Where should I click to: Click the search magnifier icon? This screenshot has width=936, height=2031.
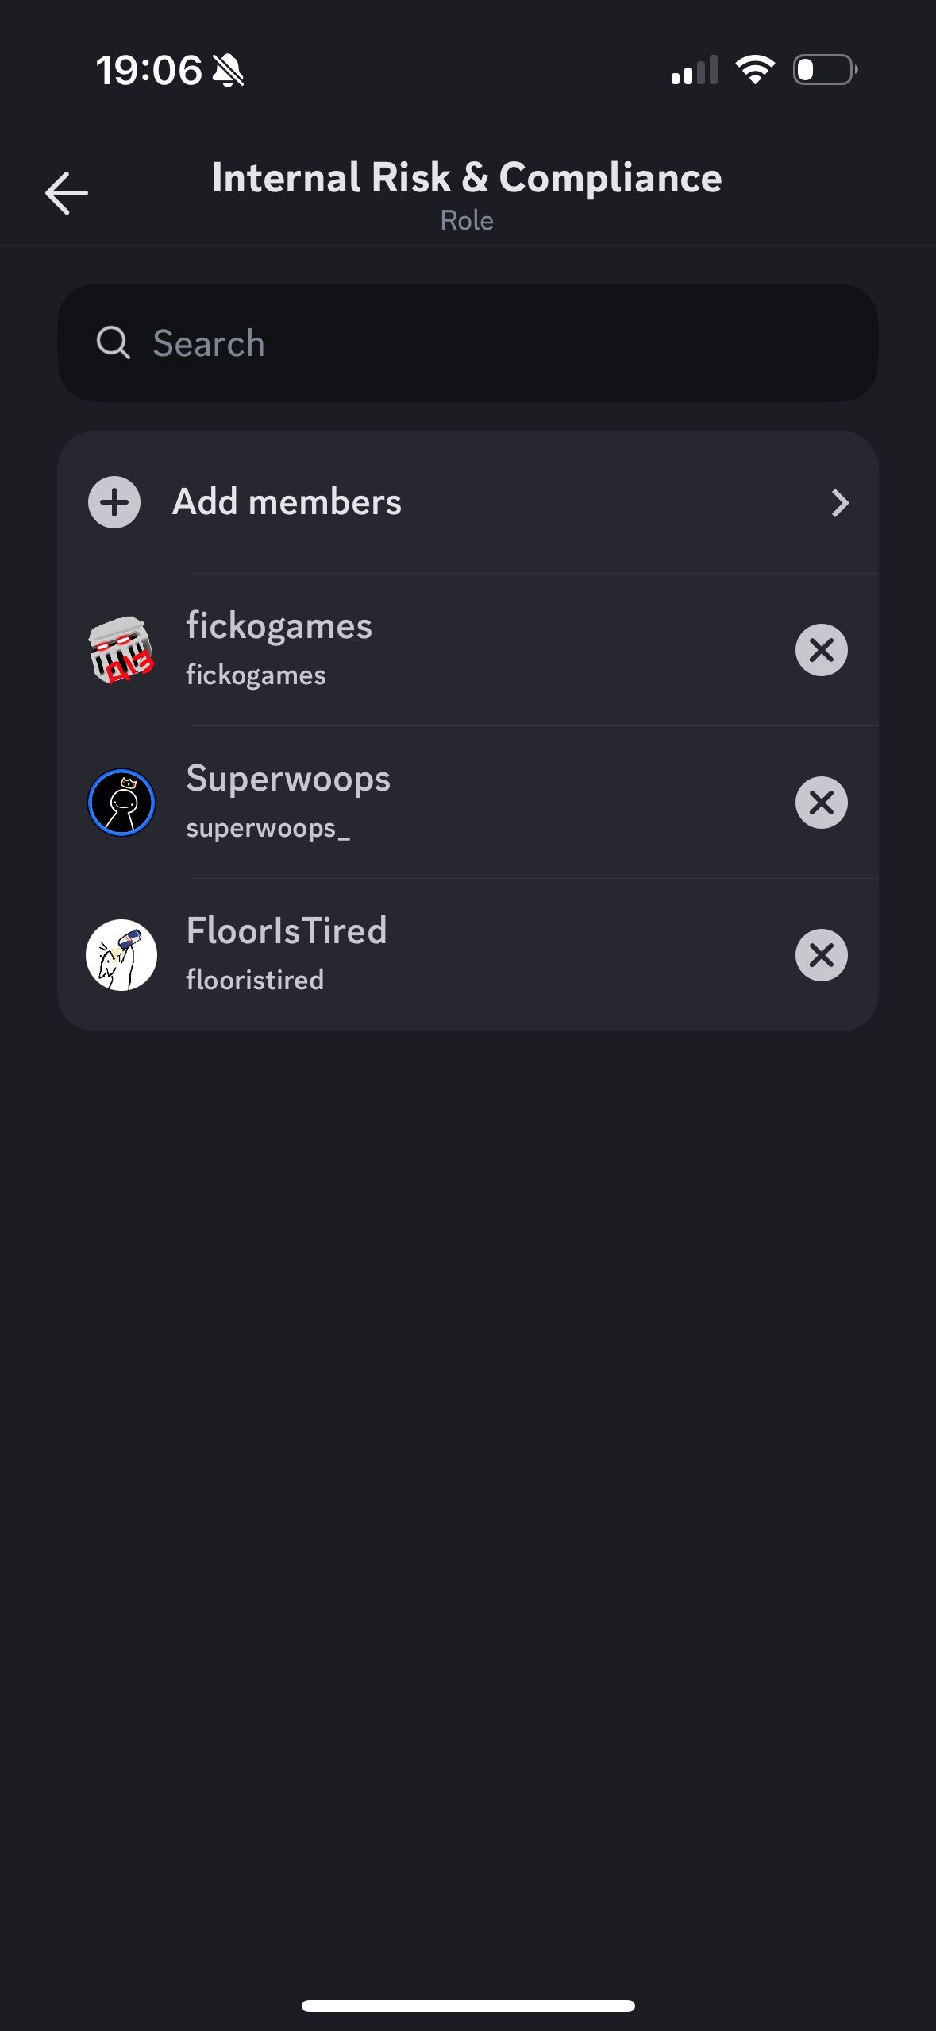(x=113, y=343)
